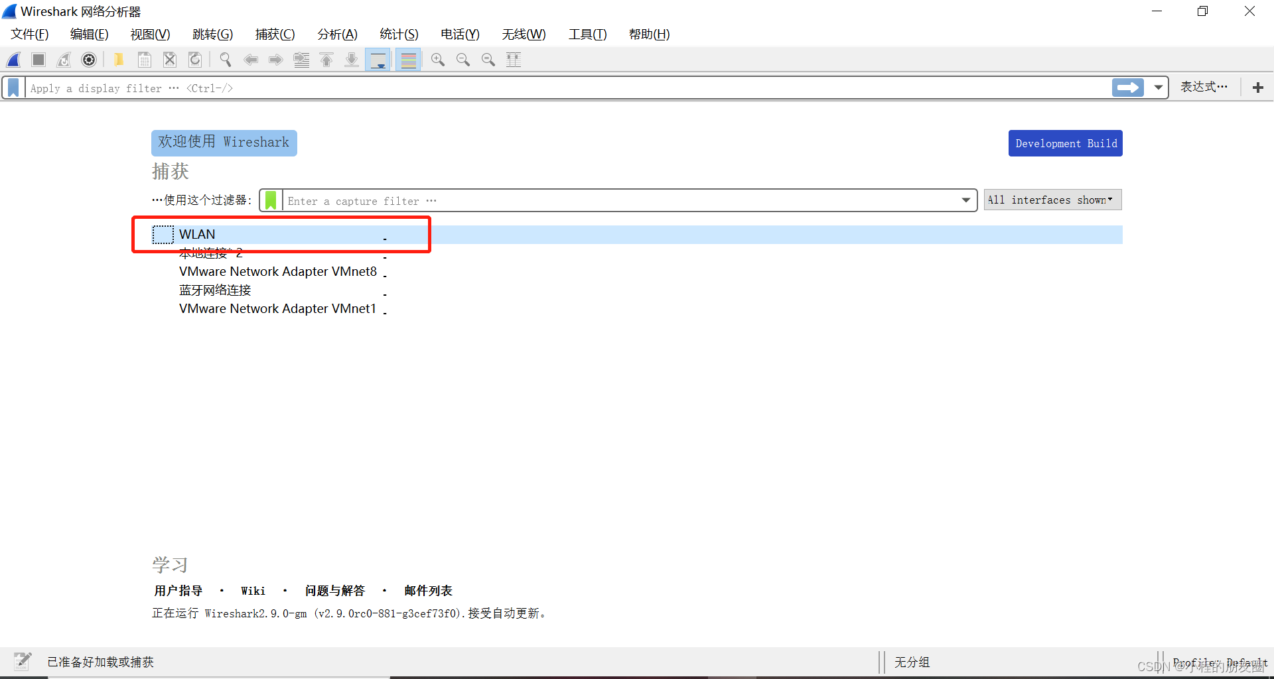Open the Wiki link
The image size is (1274, 679).
tap(253, 591)
